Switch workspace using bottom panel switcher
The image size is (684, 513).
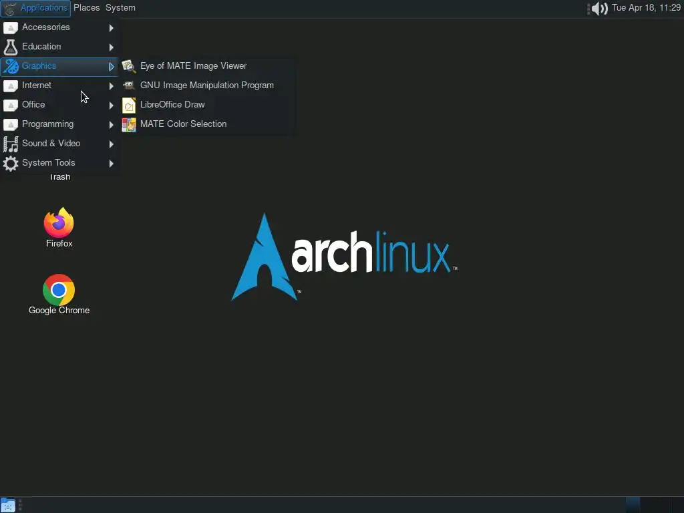654,505
